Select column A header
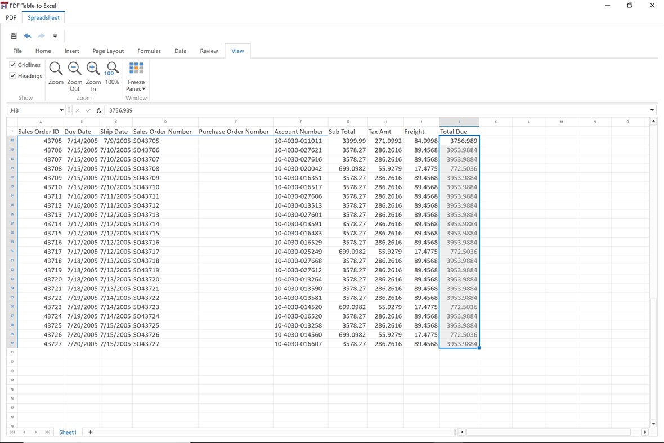The width and height of the screenshot is (664, 443). (41, 122)
